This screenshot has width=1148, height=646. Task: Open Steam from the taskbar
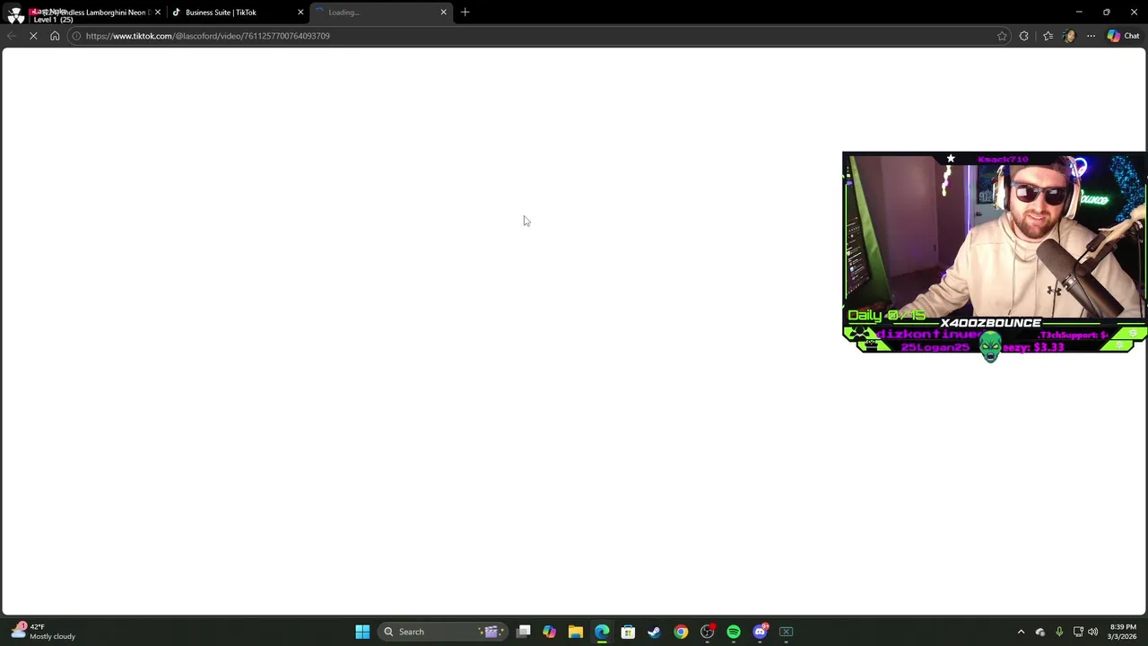654,632
